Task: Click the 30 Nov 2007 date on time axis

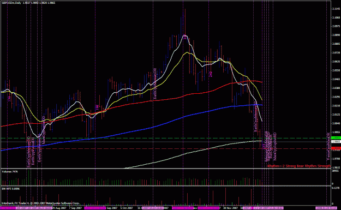Action: pos(231,208)
